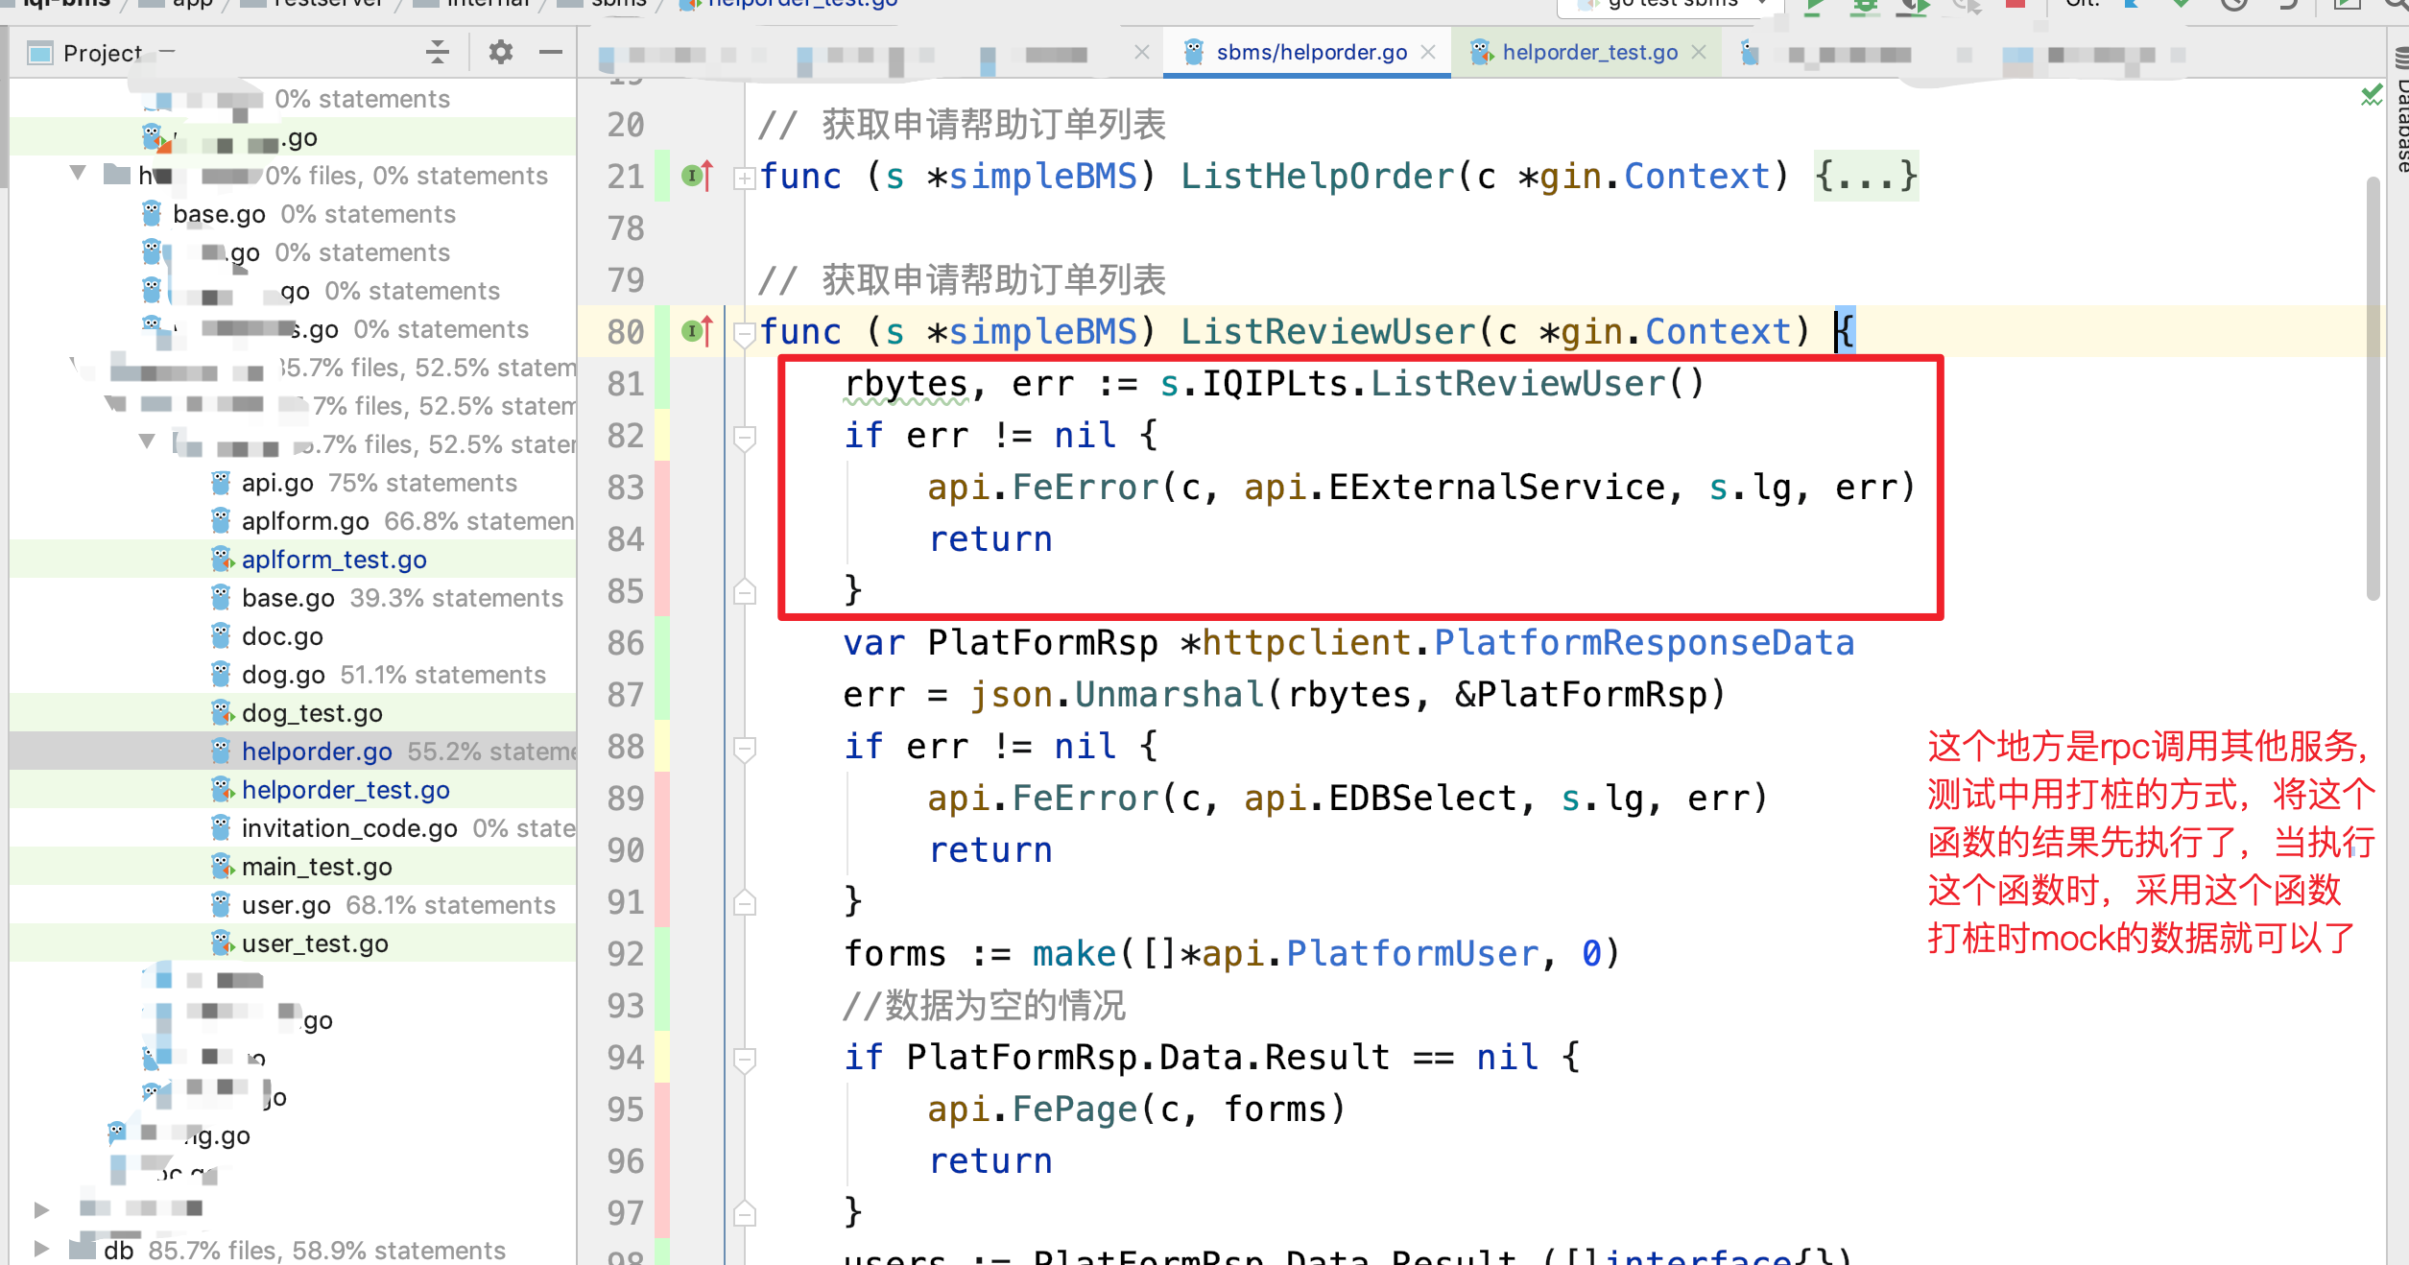2409x1265 pixels.
Task: Select dog.go 51.1% statements file
Action: (293, 675)
